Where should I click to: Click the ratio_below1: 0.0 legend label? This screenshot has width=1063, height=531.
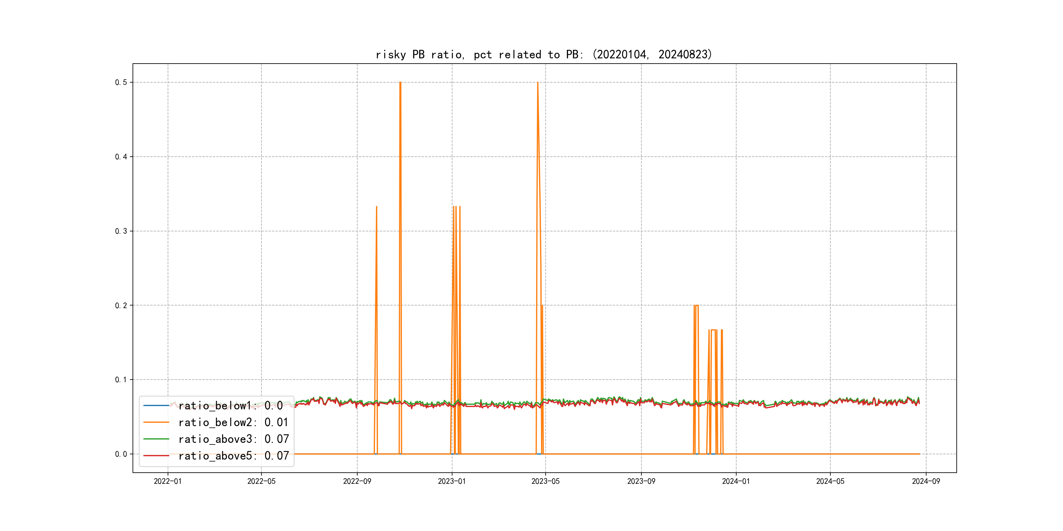coord(230,406)
